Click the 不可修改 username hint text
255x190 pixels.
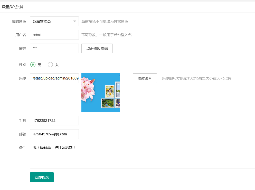coord(106,35)
